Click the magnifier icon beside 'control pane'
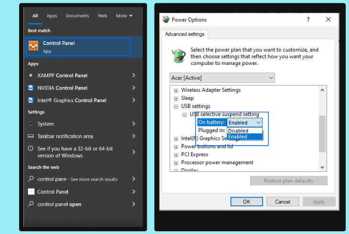This screenshot has height=234, width=349. point(31,179)
